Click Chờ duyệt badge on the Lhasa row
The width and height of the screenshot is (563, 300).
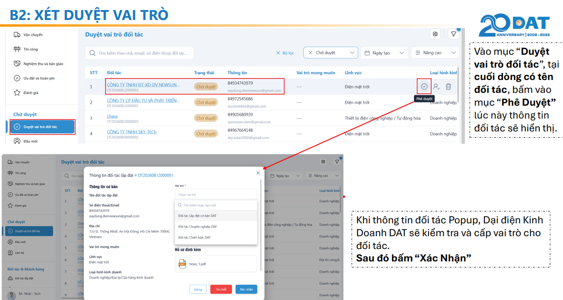point(206,118)
